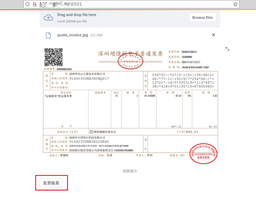This screenshot has height=199, width=256.
Task: Click the Browse files button
Action: [x=202, y=17]
